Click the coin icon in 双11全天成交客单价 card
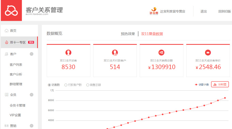This screenshot has width=232, height=129. pyautogui.click(x=208, y=53)
